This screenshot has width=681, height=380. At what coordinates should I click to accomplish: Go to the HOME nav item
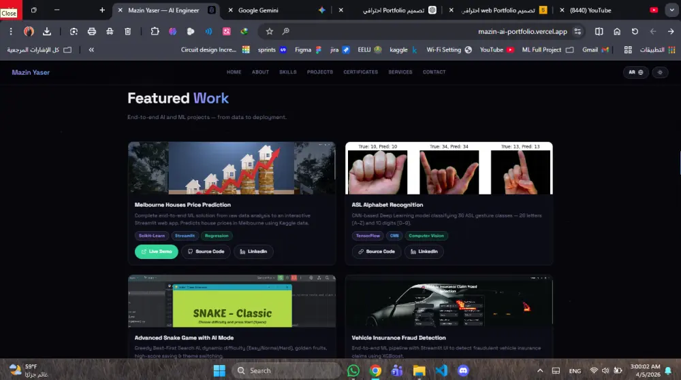234,72
